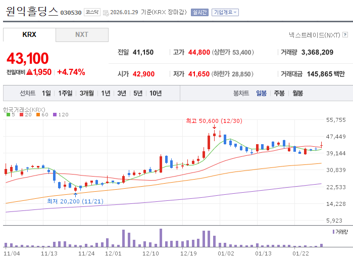This screenshot has height=258, width=353.
Task: Click the 거래대금 value 145,865 백만
Action: click(x=326, y=74)
